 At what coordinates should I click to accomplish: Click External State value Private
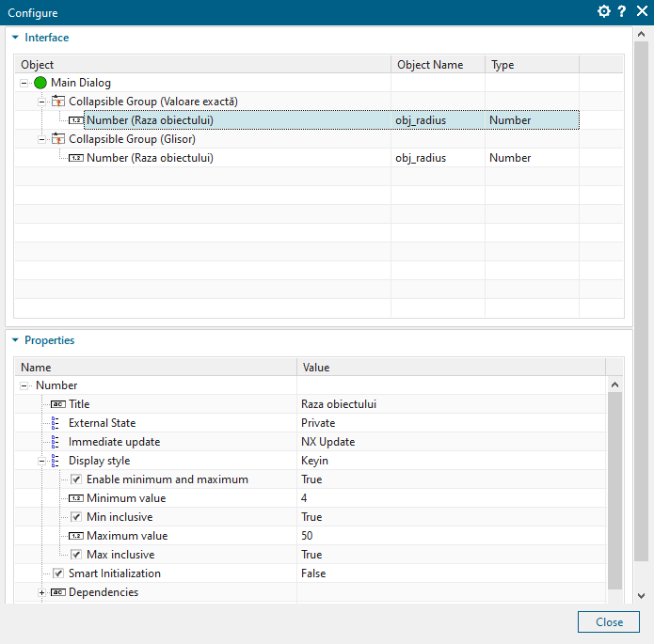coord(452,423)
